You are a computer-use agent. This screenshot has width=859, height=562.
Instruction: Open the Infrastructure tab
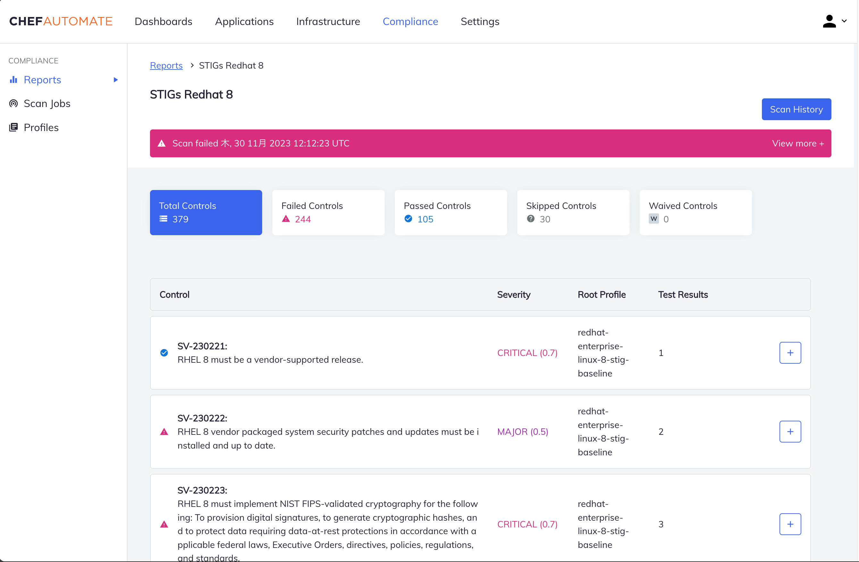point(328,21)
